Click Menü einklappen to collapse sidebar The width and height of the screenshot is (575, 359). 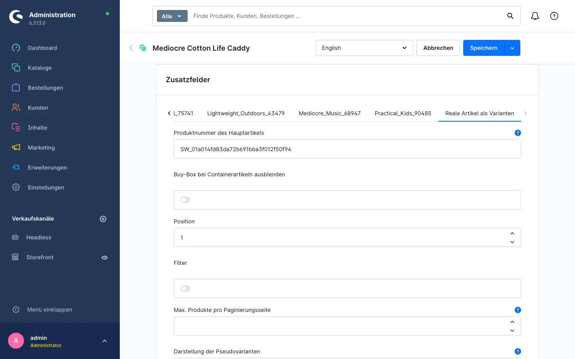pyautogui.click(x=50, y=310)
